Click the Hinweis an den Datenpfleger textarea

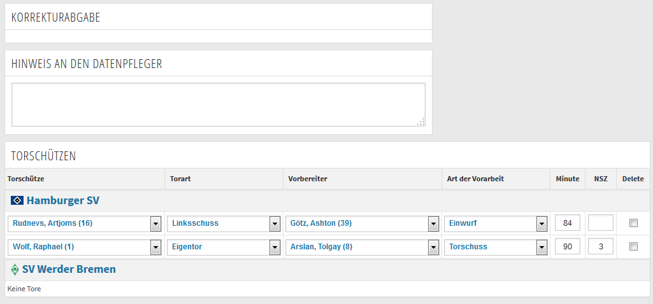219,104
